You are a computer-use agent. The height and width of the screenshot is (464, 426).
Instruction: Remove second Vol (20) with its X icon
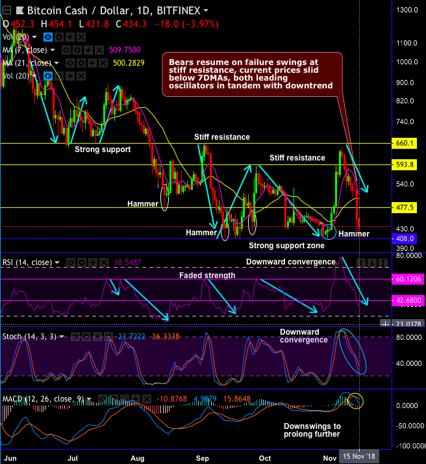point(81,76)
